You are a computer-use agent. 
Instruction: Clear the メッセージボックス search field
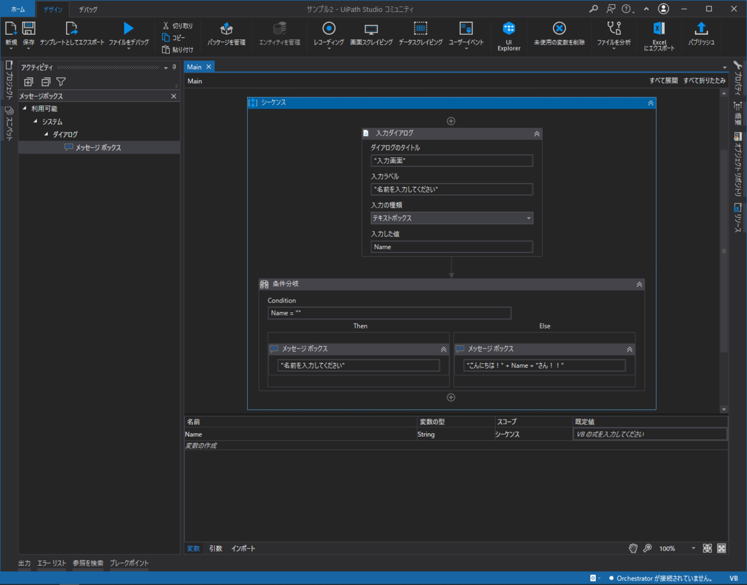174,96
